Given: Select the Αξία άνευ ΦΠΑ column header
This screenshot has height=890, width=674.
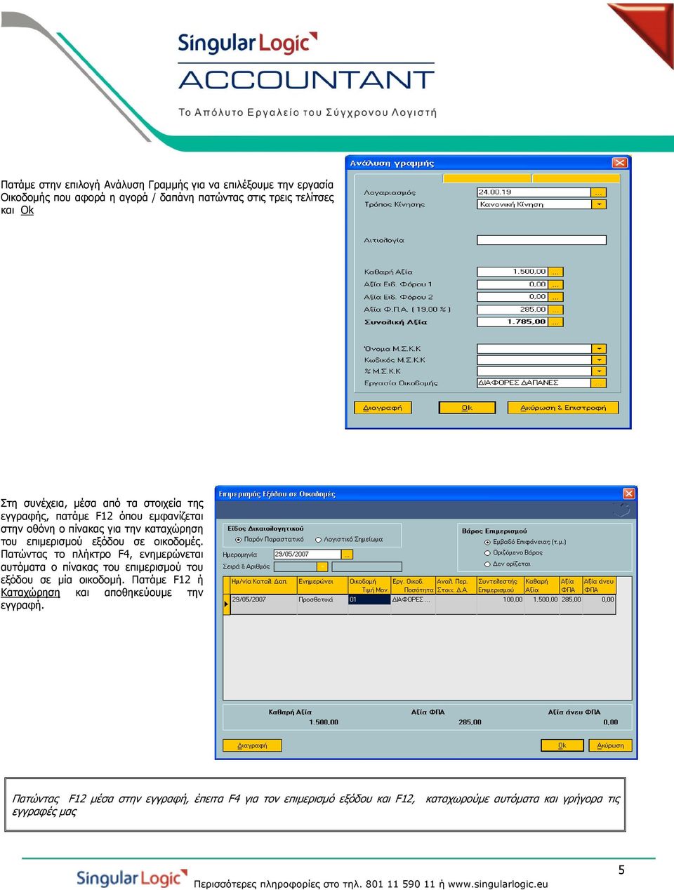Looking at the screenshot, I should (599, 586).
